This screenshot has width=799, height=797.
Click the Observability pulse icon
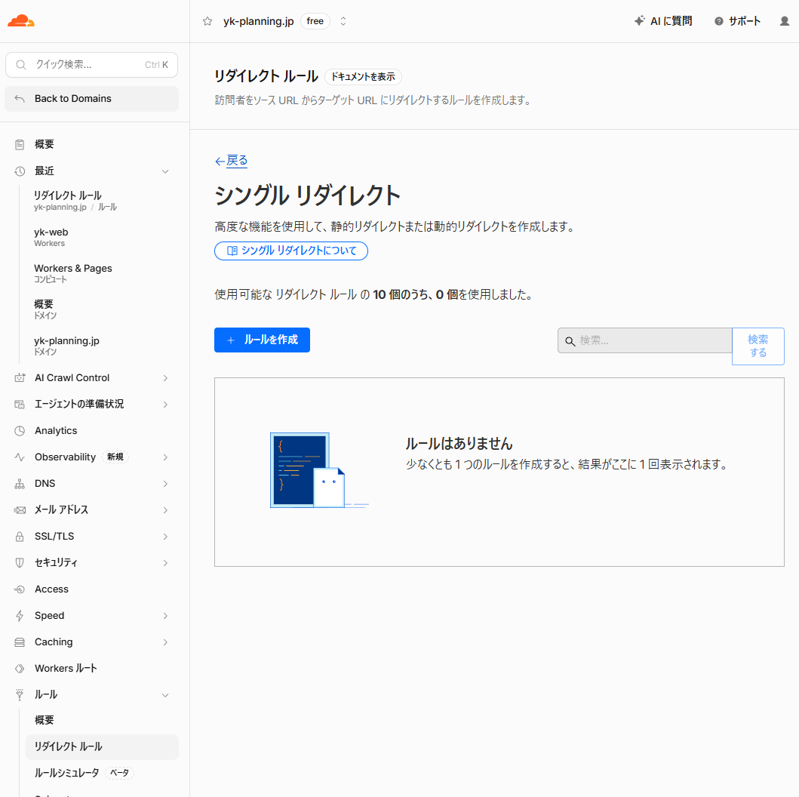point(20,457)
